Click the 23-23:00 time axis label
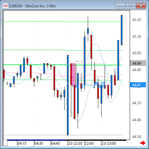149x149 pixels. (x=109, y=144)
